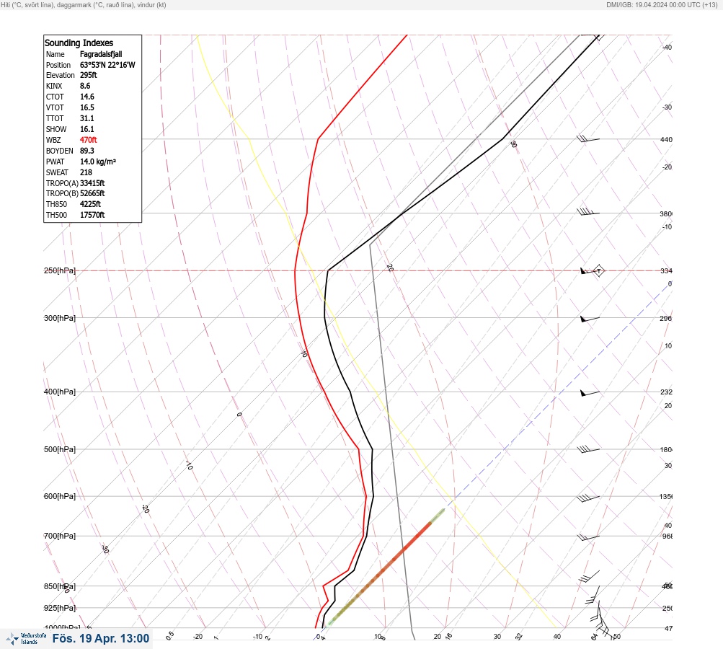Click the '850[hPa]' pressure label

(x=60, y=586)
